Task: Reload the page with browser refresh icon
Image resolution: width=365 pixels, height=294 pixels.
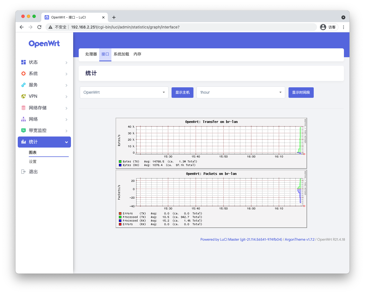Action: pyautogui.click(x=39, y=27)
